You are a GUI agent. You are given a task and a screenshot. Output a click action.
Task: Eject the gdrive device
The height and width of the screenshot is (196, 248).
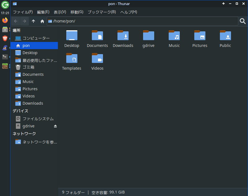coord(55,126)
